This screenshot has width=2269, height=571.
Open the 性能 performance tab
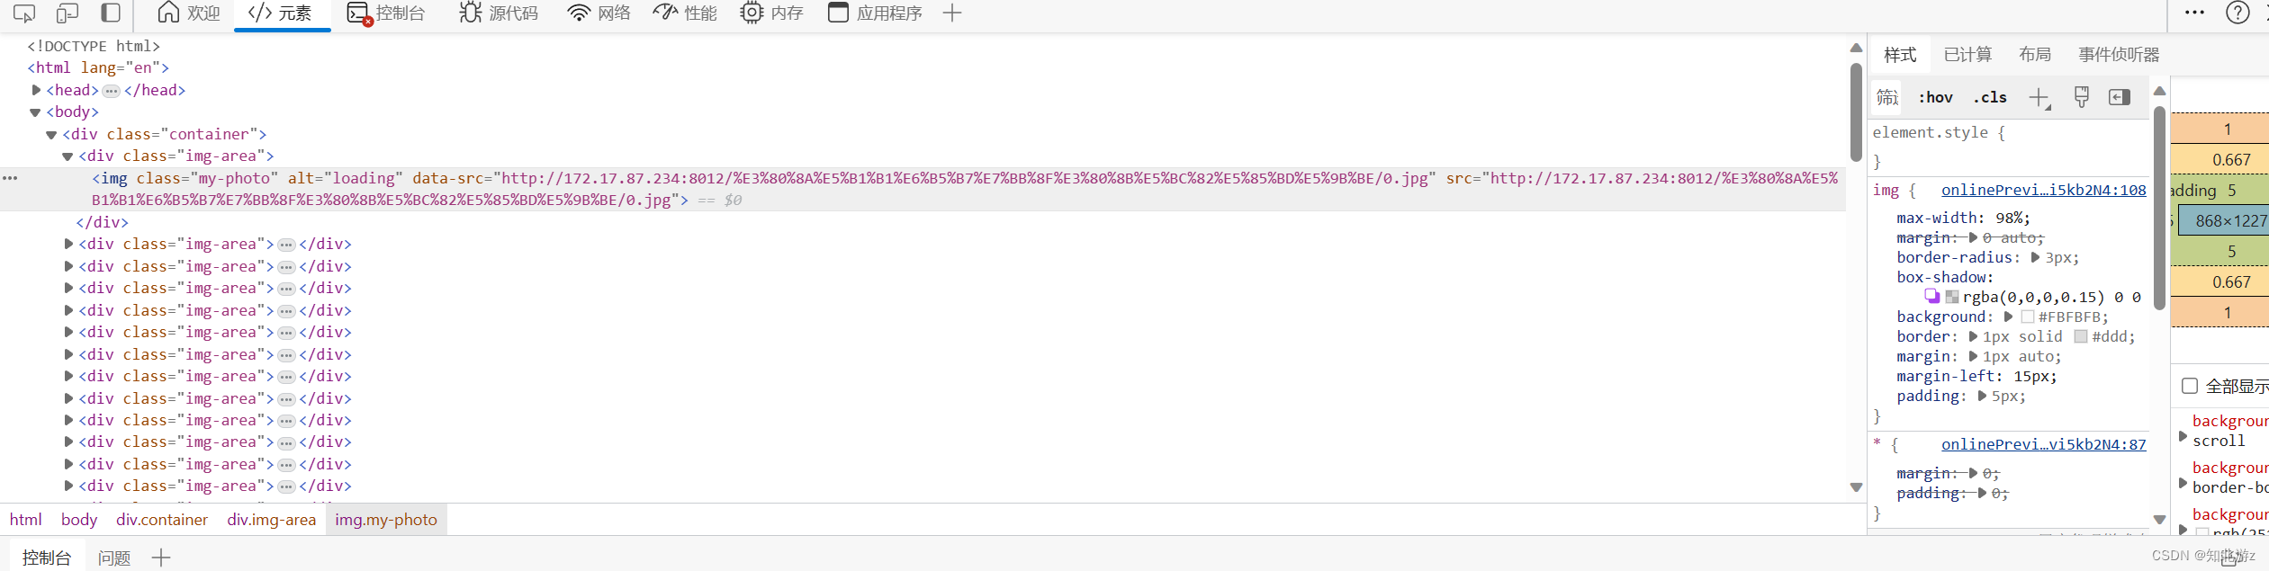pyautogui.click(x=685, y=13)
